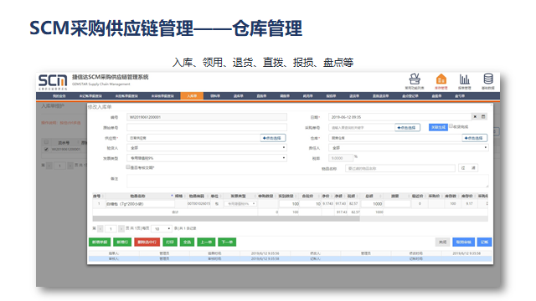The image size is (536, 301).
Task: Toggle the header select-all checkbox in background list
Action: click(46, 142)
